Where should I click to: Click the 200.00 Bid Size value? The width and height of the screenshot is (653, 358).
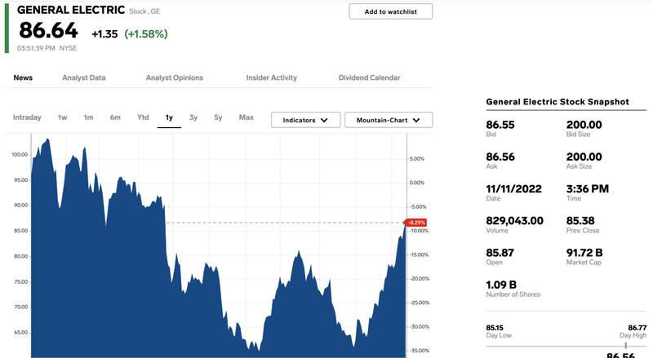pos(584,125)
